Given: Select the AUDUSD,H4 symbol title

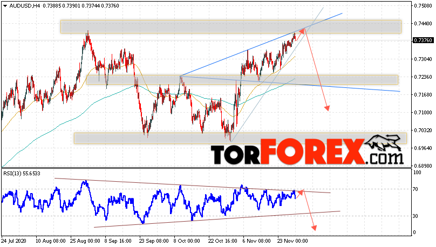Looking at the screenshot, I should pyautogui.click(x=25, y=5).
